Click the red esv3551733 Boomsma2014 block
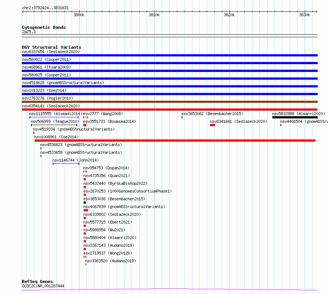The height and width of the screenshot is (294, 328). tap(85, 125)
